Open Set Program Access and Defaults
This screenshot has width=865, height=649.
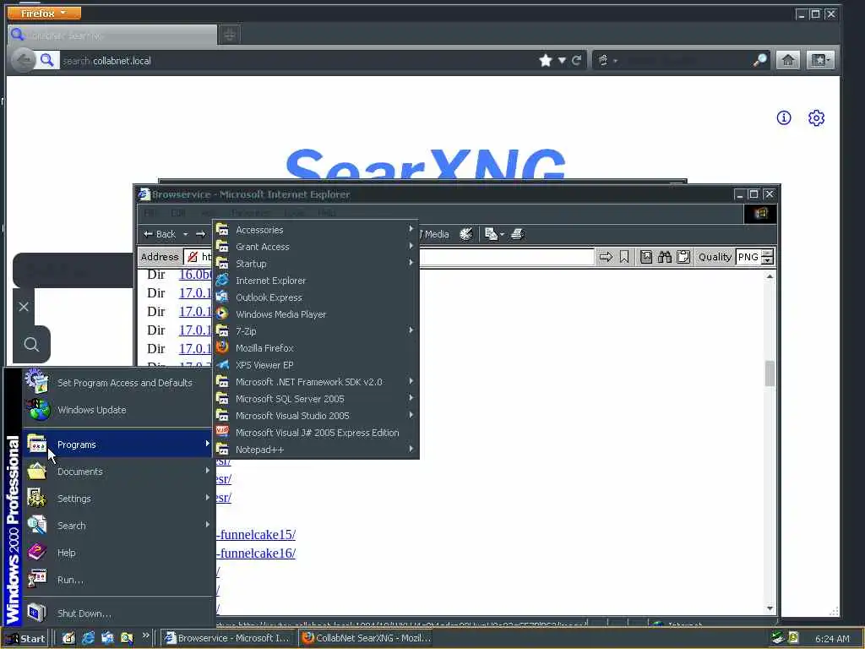point(118,383)
